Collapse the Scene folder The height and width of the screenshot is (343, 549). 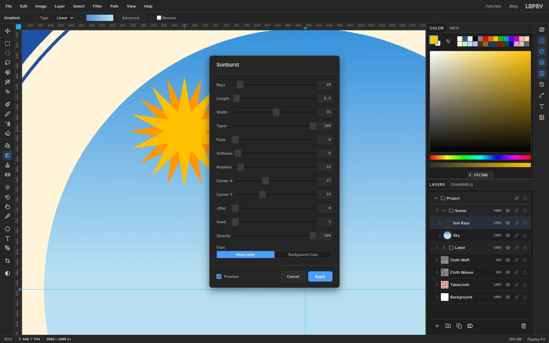pos(444,211)
